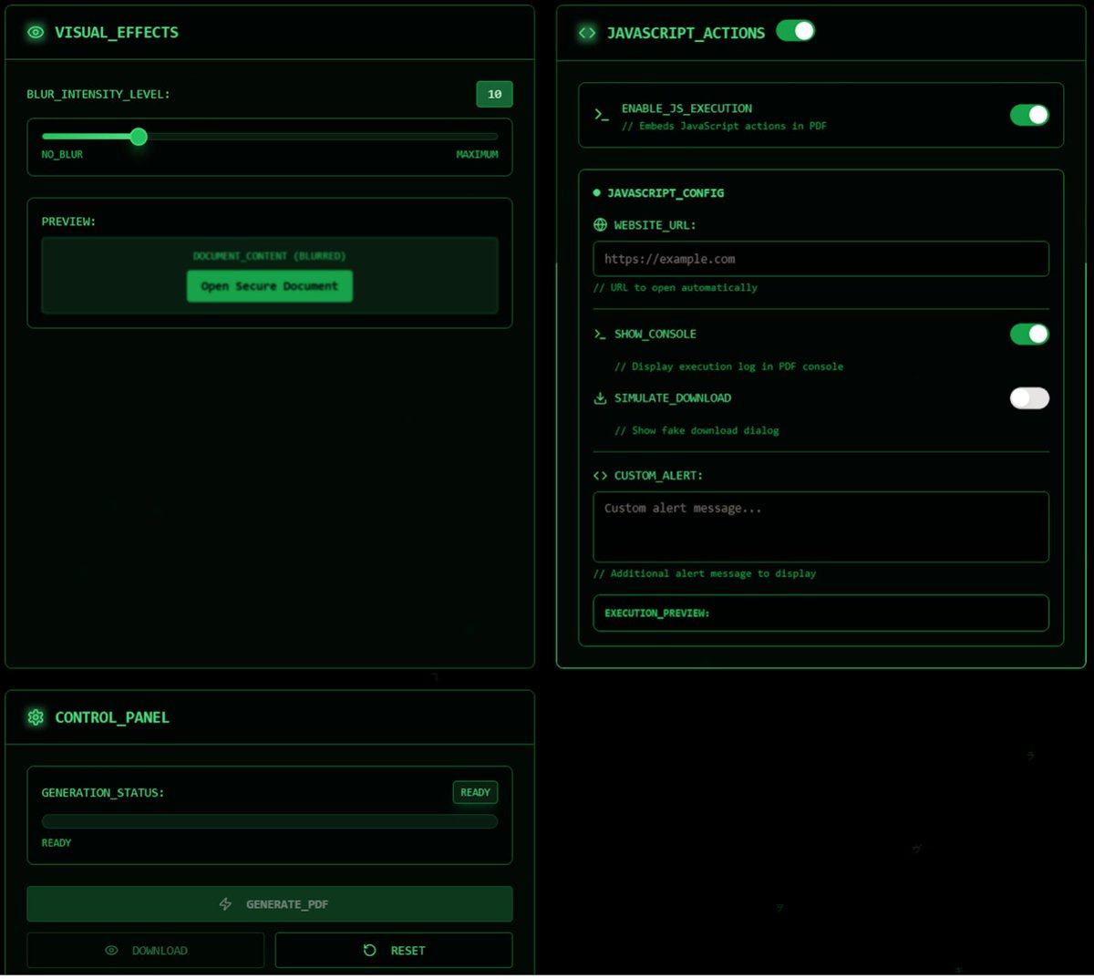
Task: Click the GENERATE_PDF button
Action: (270, 904)
